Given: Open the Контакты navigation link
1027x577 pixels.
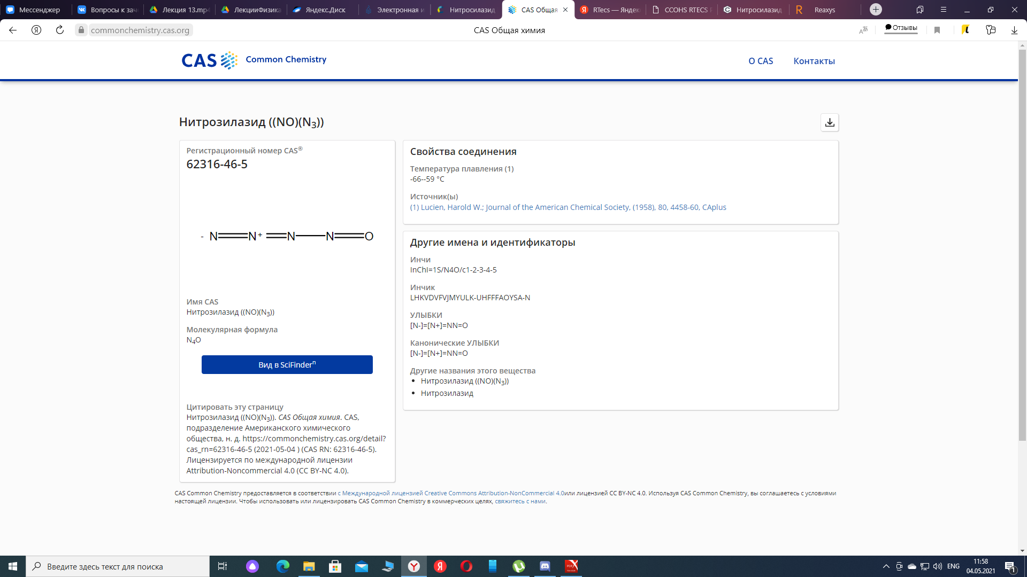Looking at the screenshot, I should (814, 61).
